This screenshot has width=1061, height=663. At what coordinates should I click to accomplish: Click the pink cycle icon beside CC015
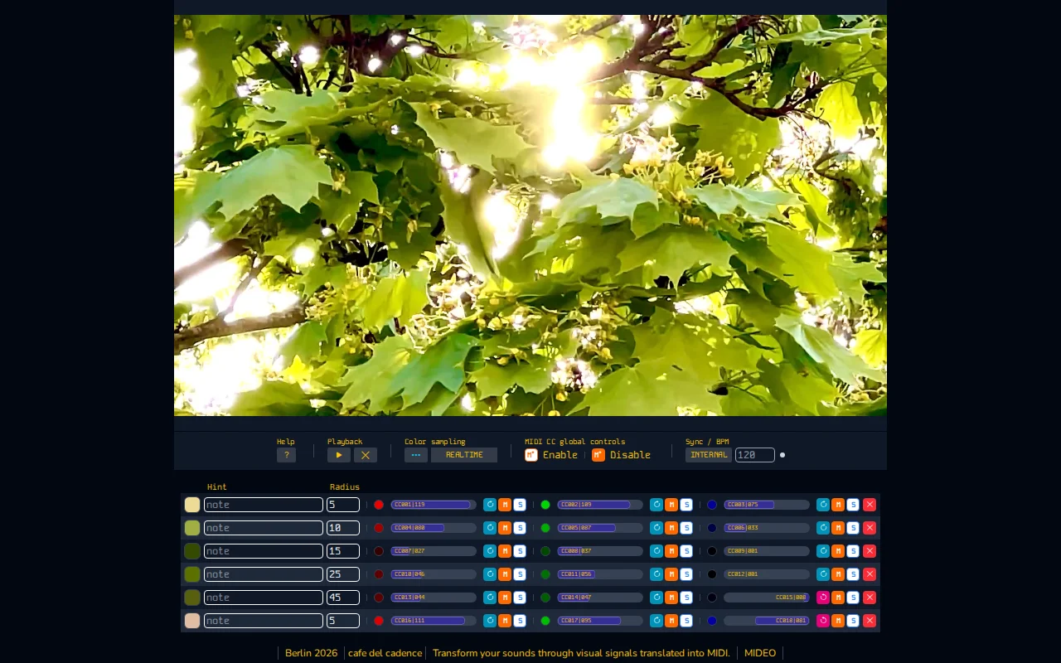823,598
